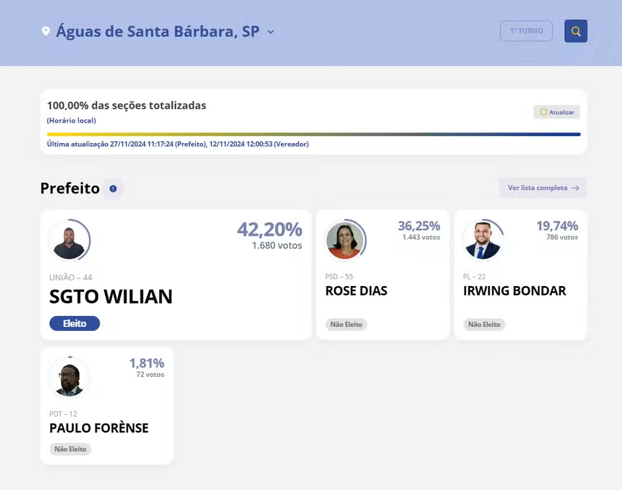Screen dimensions: 622x490
Task: Click the Eleito badge for Sgto Wilian
Action: click(75, 324)
